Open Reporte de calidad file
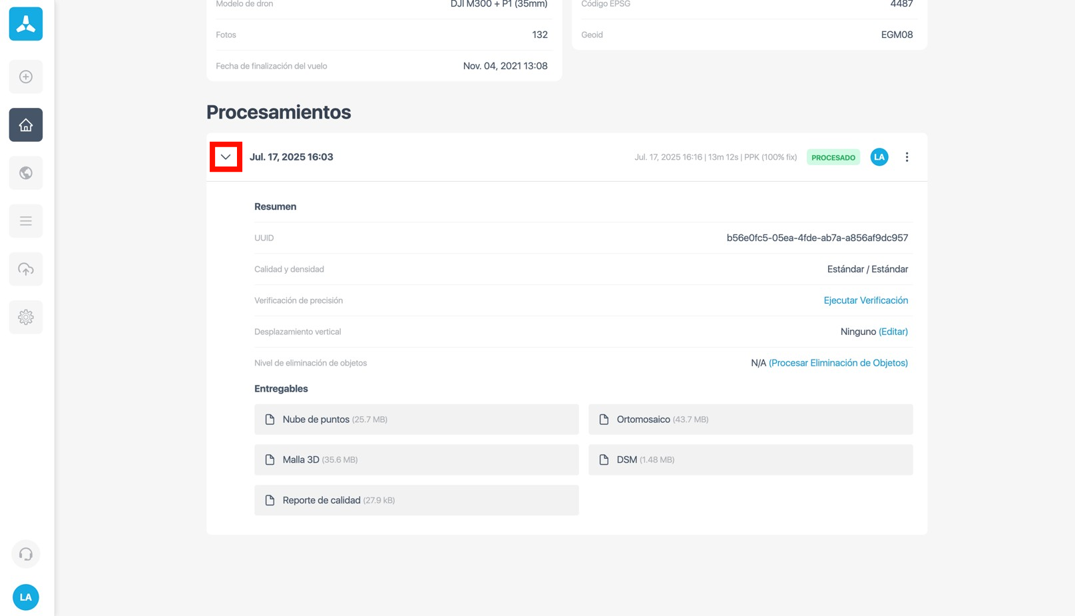 [x=416, y=500]
